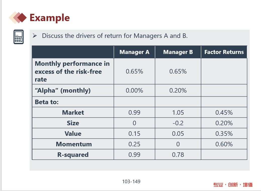Select the Momentum factor return of 0.60%
261x191 pixels.
pos(224,144)
